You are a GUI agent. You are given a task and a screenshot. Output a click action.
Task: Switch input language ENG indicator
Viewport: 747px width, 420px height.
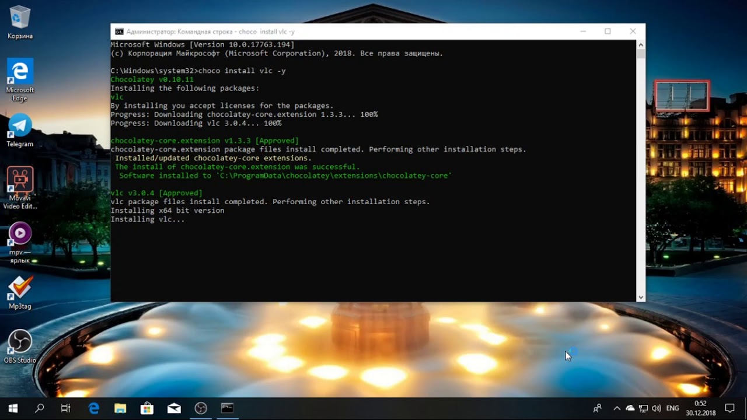pyautogui.click(x=673, y=408)
